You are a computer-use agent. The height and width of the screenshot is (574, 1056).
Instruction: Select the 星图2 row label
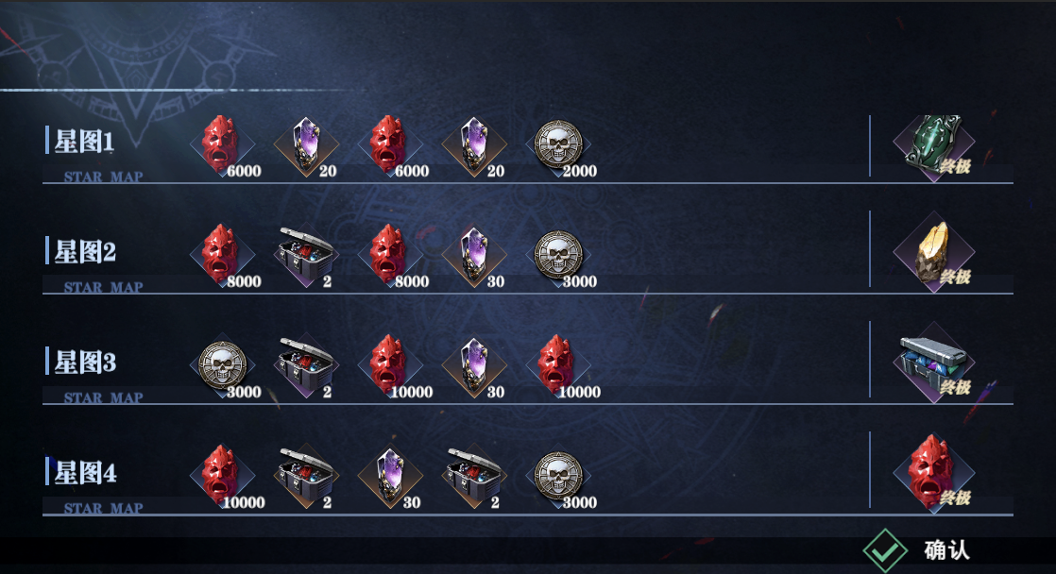click(85, 252)
